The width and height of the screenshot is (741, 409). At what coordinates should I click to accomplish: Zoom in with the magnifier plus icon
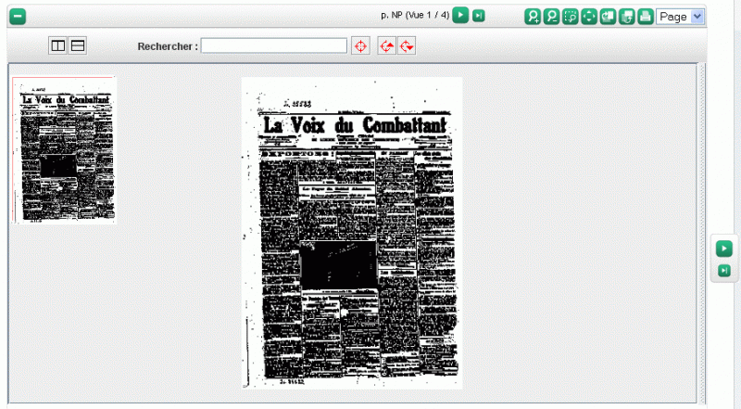coord(533,17)
